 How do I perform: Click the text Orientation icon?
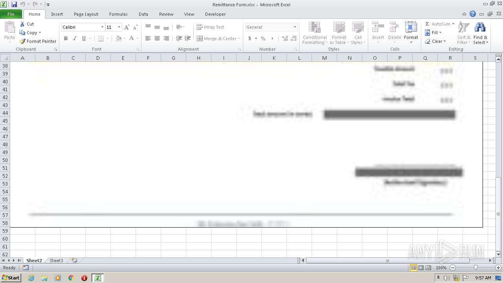pos(179,27)
